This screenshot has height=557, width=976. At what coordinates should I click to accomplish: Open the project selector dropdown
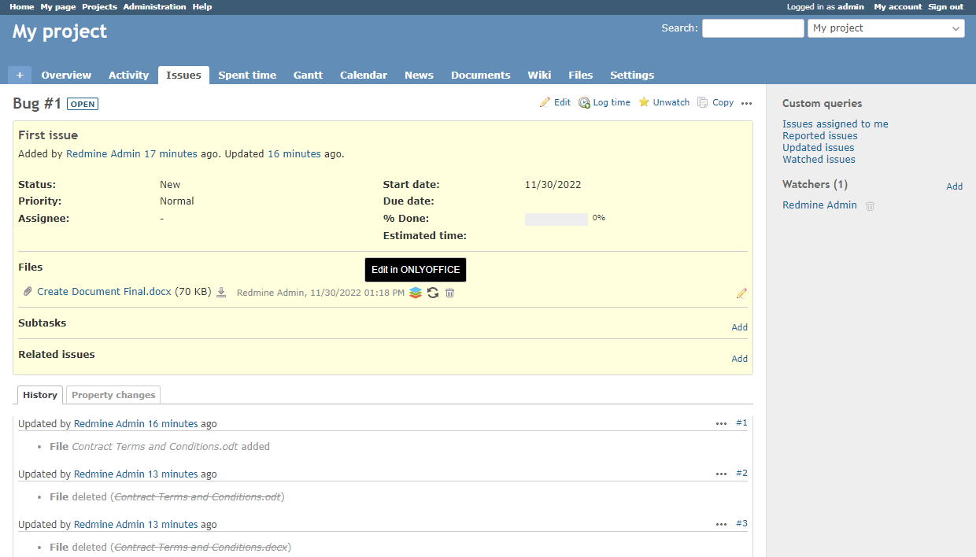point(885,28)
